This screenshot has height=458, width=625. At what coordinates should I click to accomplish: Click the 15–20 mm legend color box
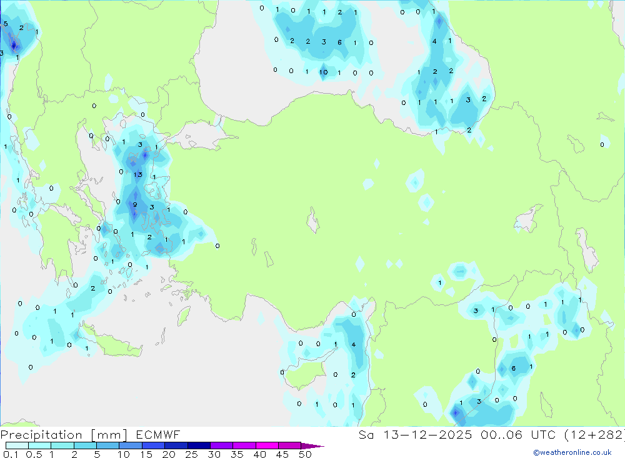tap(154, 446)
